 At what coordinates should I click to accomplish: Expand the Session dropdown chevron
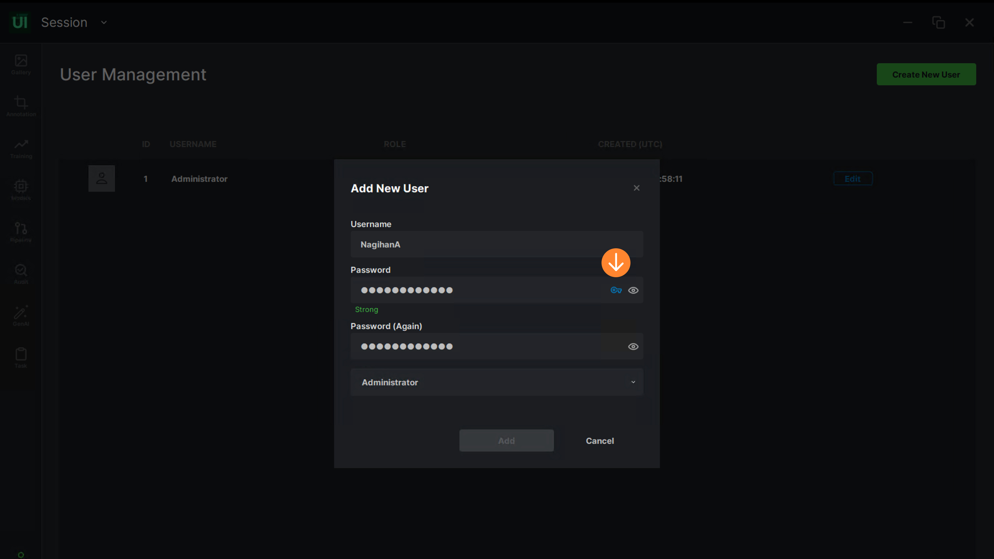tap(104, 23)
